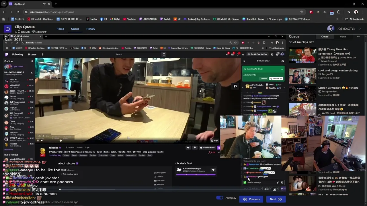View site information icon in address bar
This screenshot has height=206, width=367.
(x=26, y=12)
